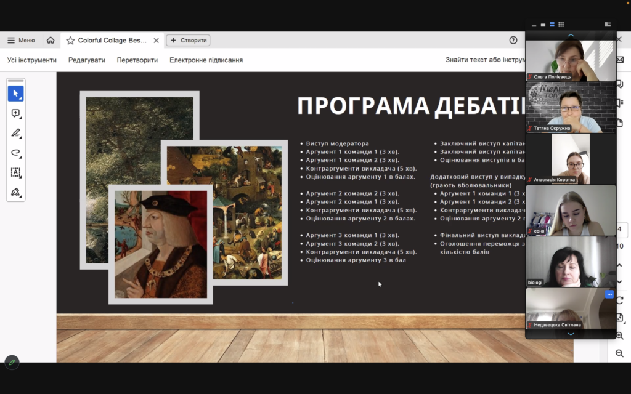Go to previous page with up arrow
Viewport: 631px width, 394px height.
point(620,265)
